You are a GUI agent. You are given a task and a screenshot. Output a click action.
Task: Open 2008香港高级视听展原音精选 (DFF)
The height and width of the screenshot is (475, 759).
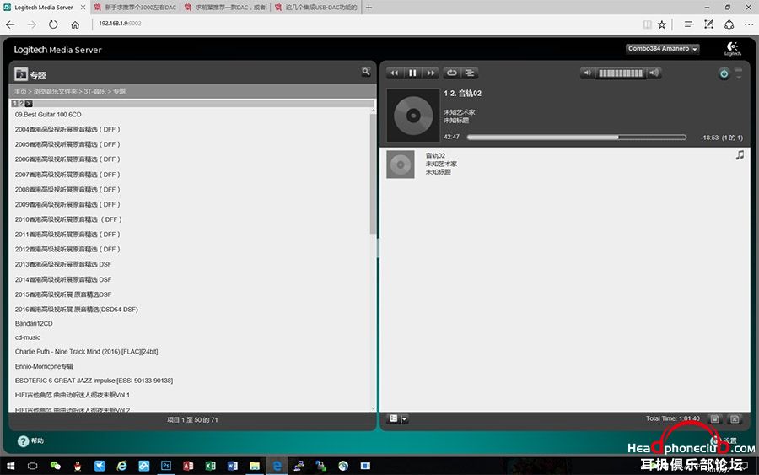[x=67, y=190]
